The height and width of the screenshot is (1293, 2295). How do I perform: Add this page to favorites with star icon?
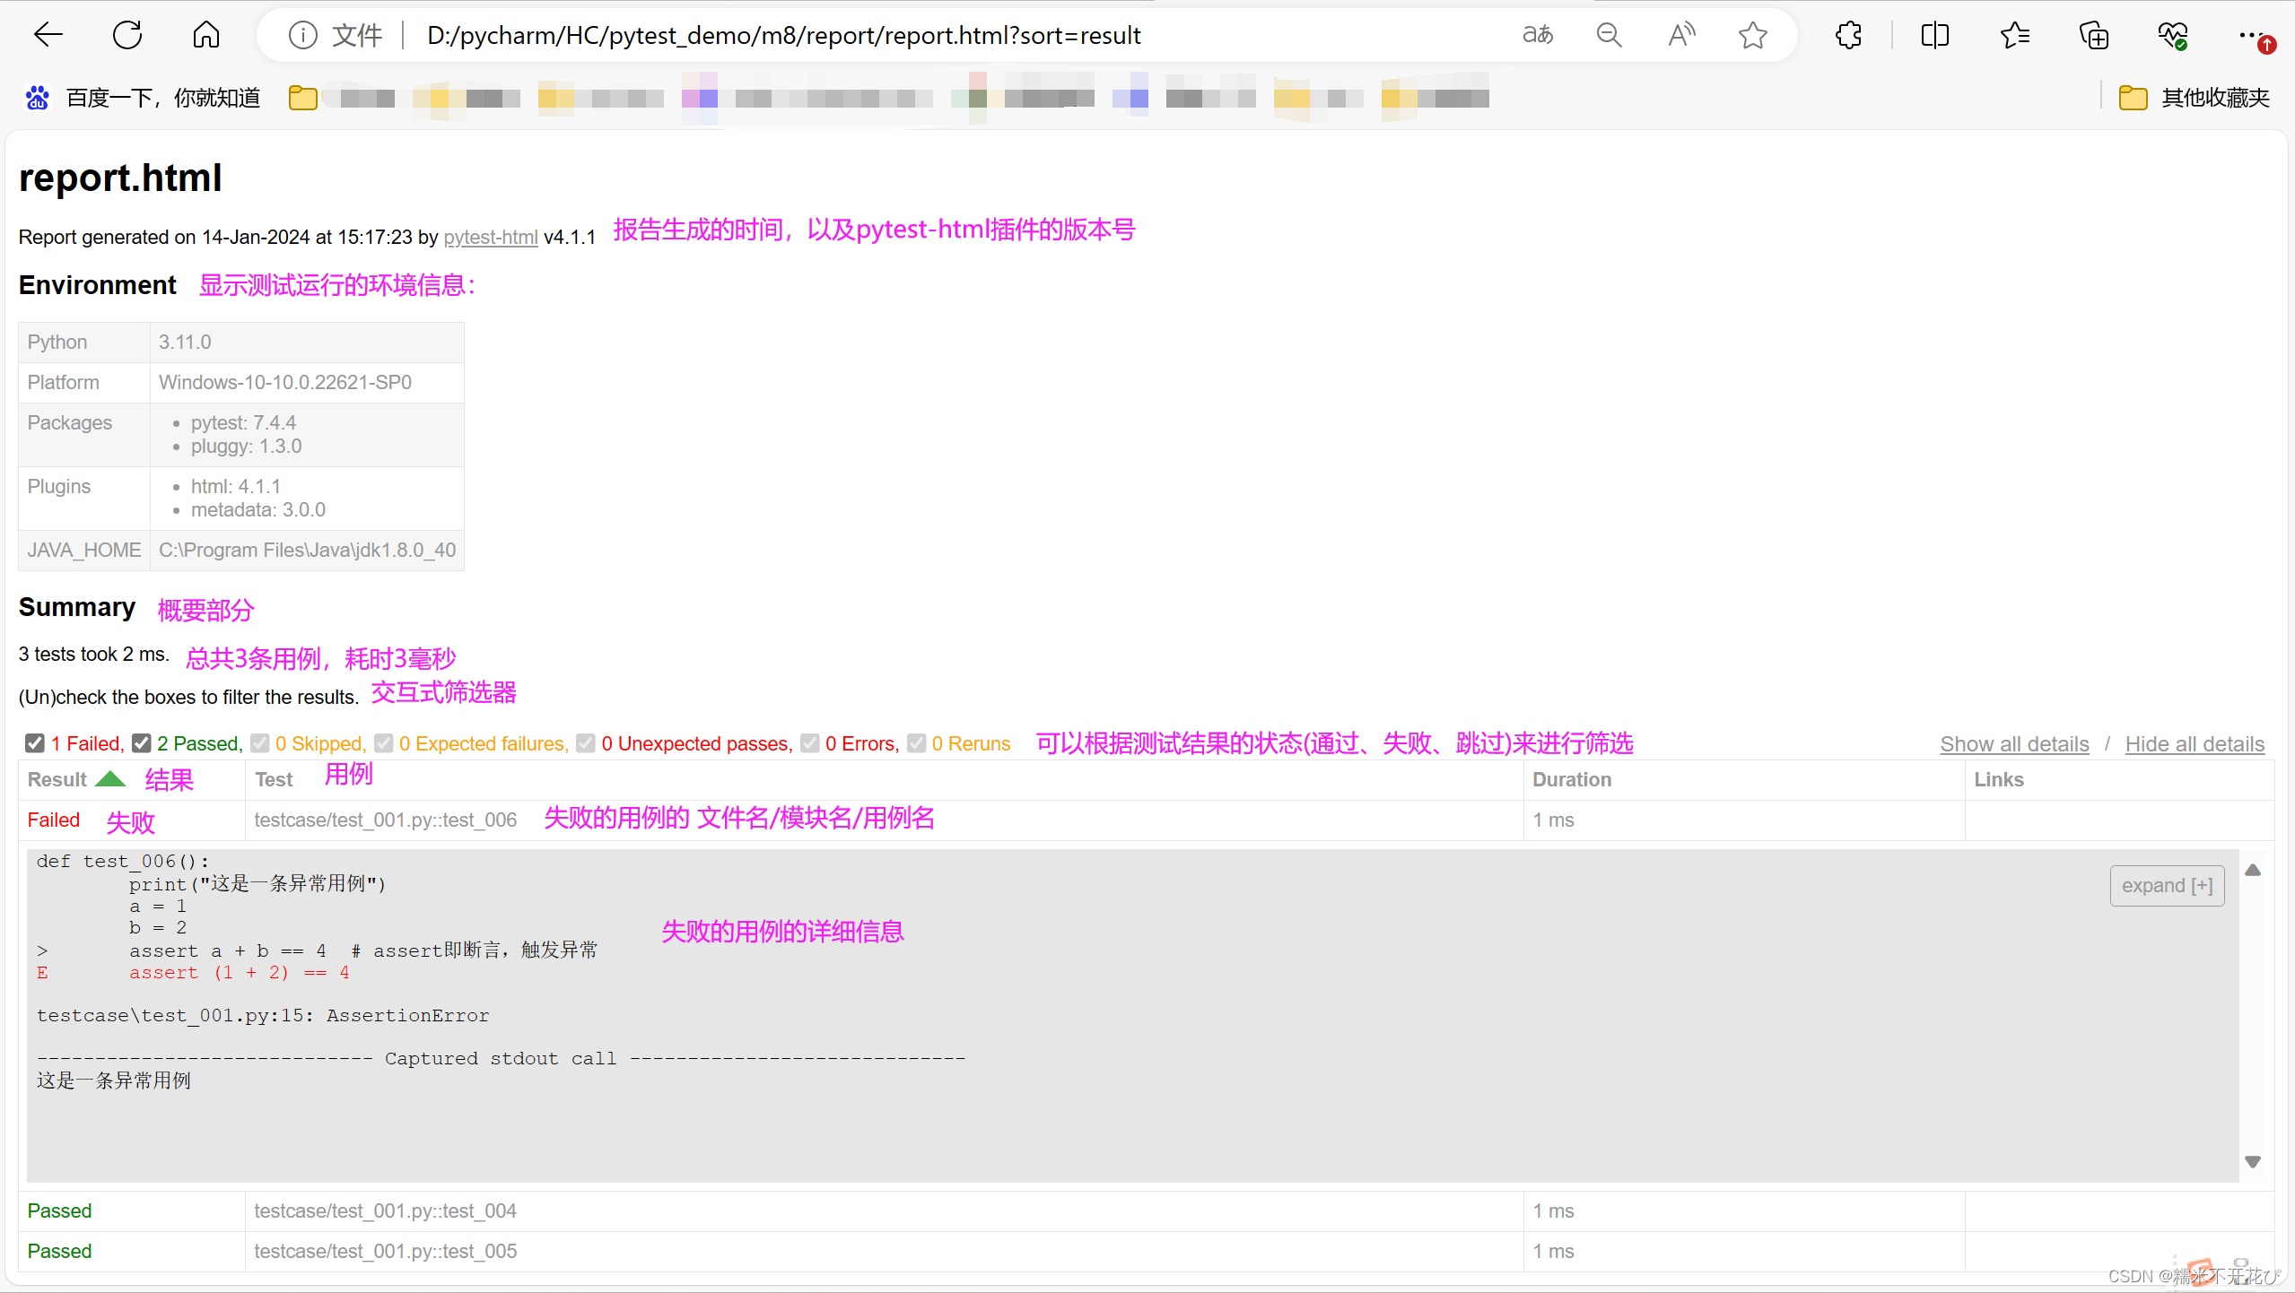pos(1751,34)
